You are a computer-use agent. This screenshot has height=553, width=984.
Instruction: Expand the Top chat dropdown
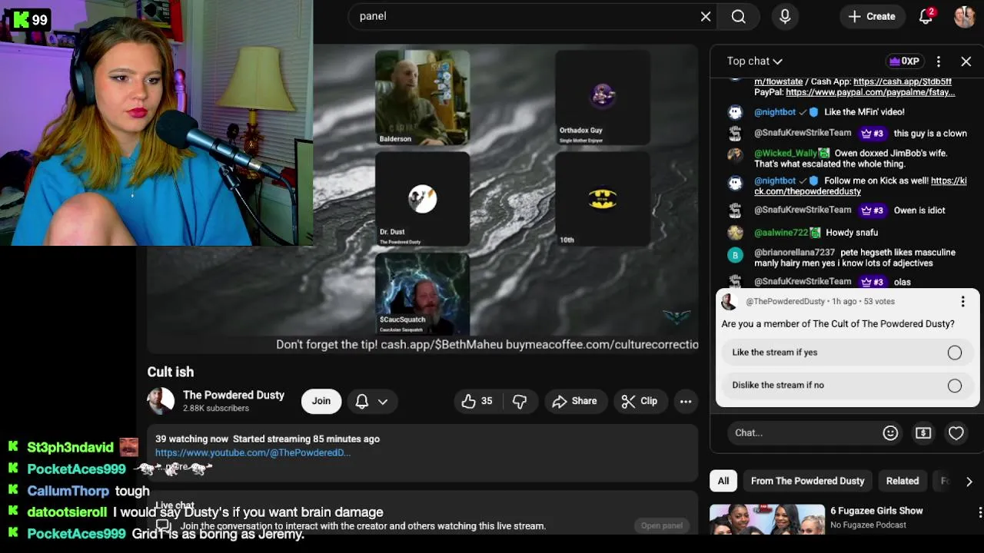755,61
